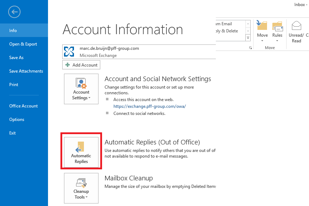Open the Exchange OWA web link
309x206 pixels.
click(x=150, y=106)
